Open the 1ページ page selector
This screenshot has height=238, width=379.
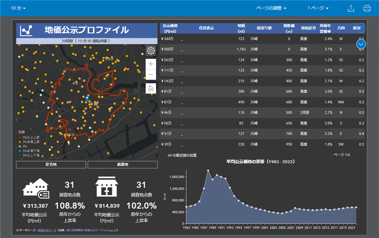(x=318, y=9)
